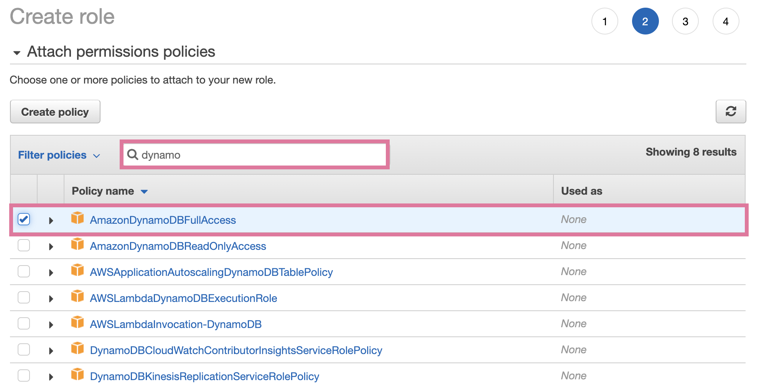Open the AWSLambdaDynamoDBExecutionRole link
The width and height of the screenshot is (764, 387).
pos(183,298)
